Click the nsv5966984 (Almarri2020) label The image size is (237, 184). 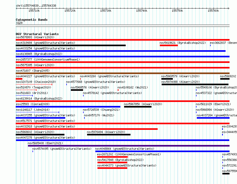[215, 110]
